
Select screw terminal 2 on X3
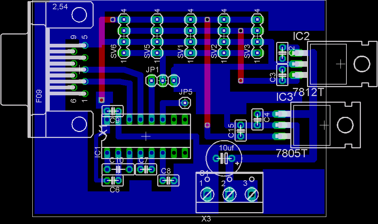click(230, 194)
